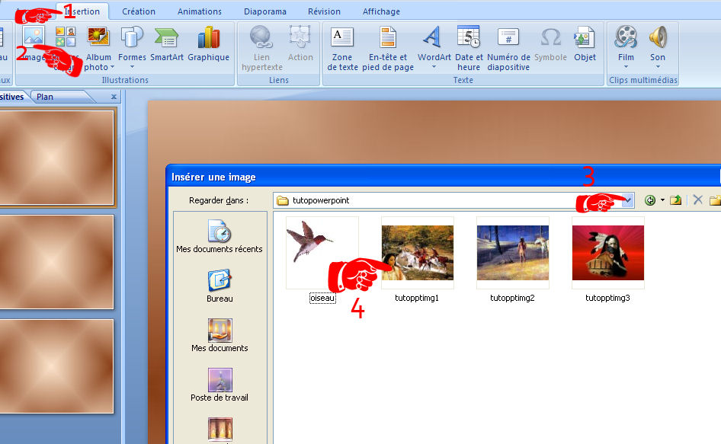Insert a SmartArt graphic
Screen dimensions: 721x444
click(166, 43)
